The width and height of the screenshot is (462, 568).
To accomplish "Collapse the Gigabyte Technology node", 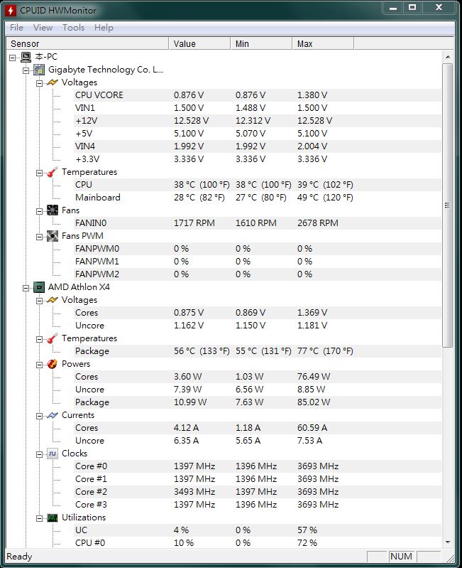I will coord(26,70).
